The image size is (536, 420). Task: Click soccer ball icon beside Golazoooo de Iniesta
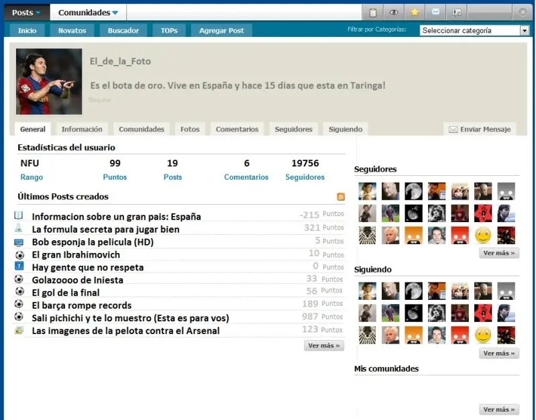(x=19, y=279)
